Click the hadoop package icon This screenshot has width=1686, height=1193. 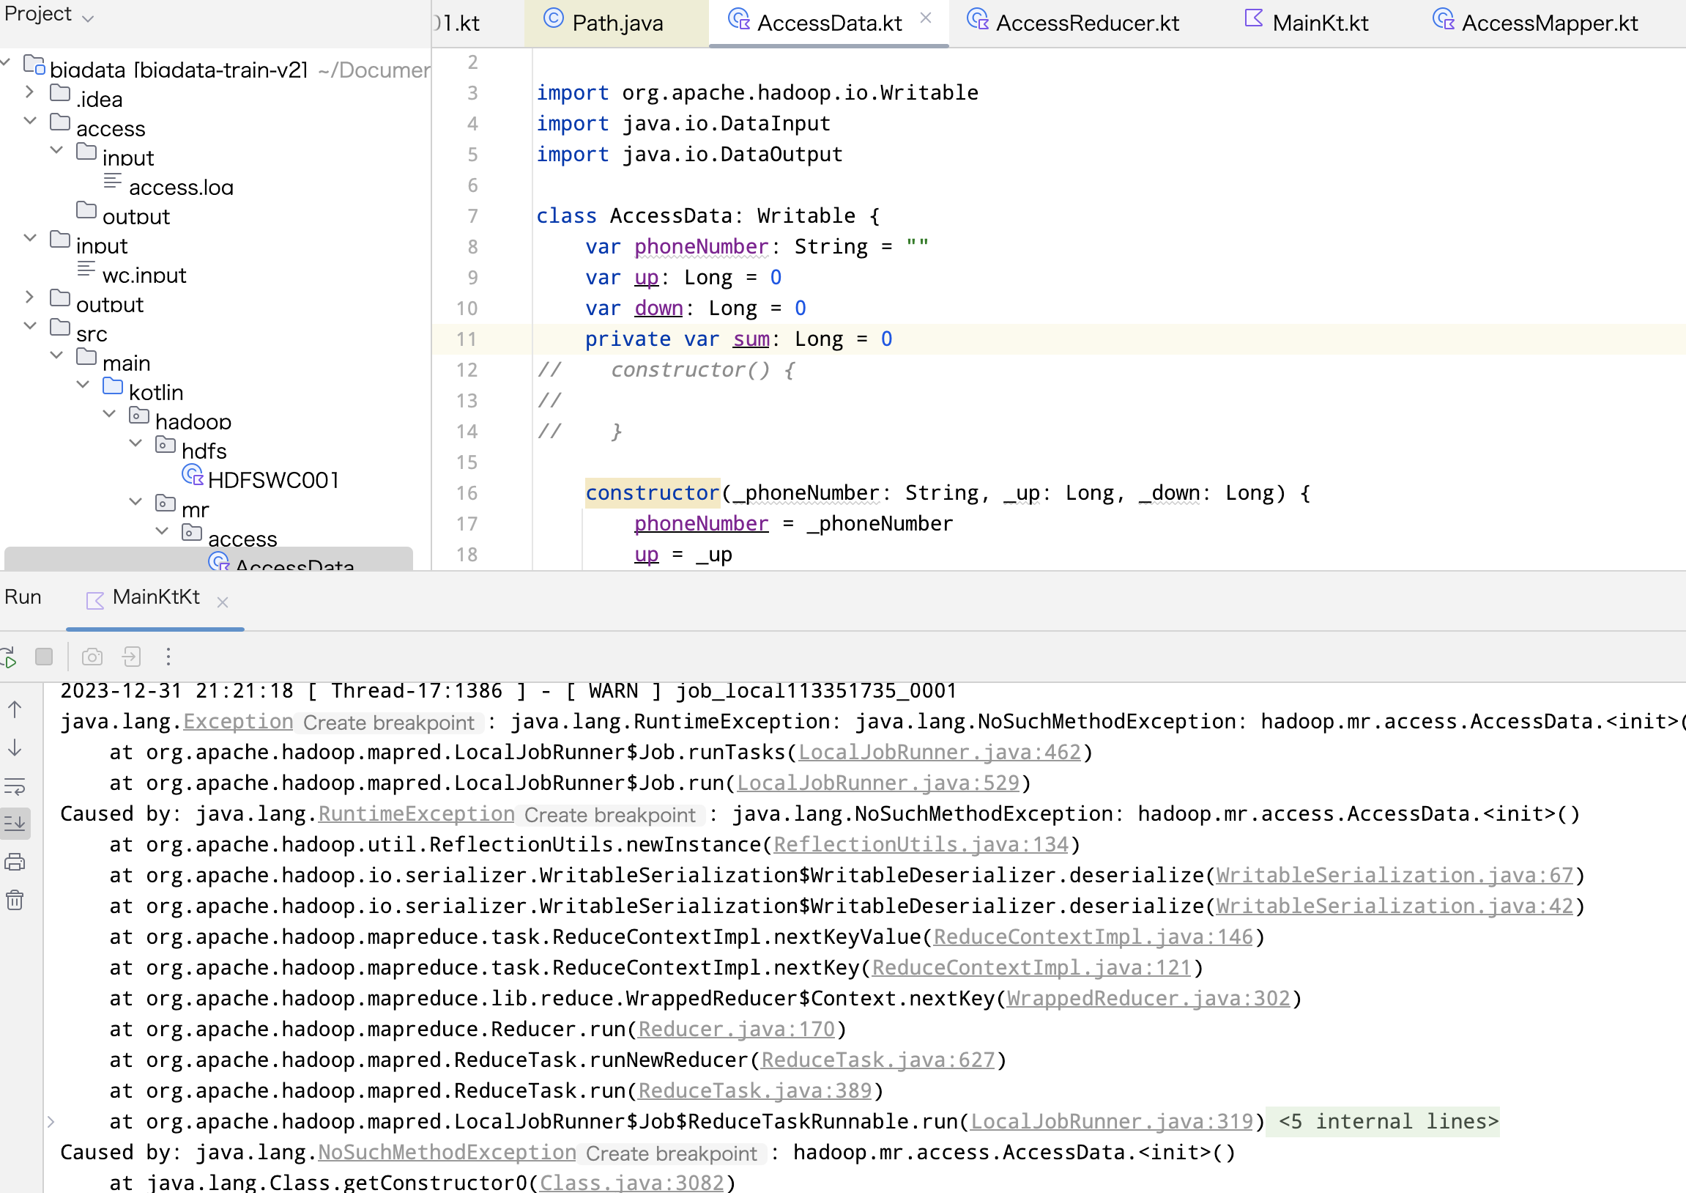(138, 415)
